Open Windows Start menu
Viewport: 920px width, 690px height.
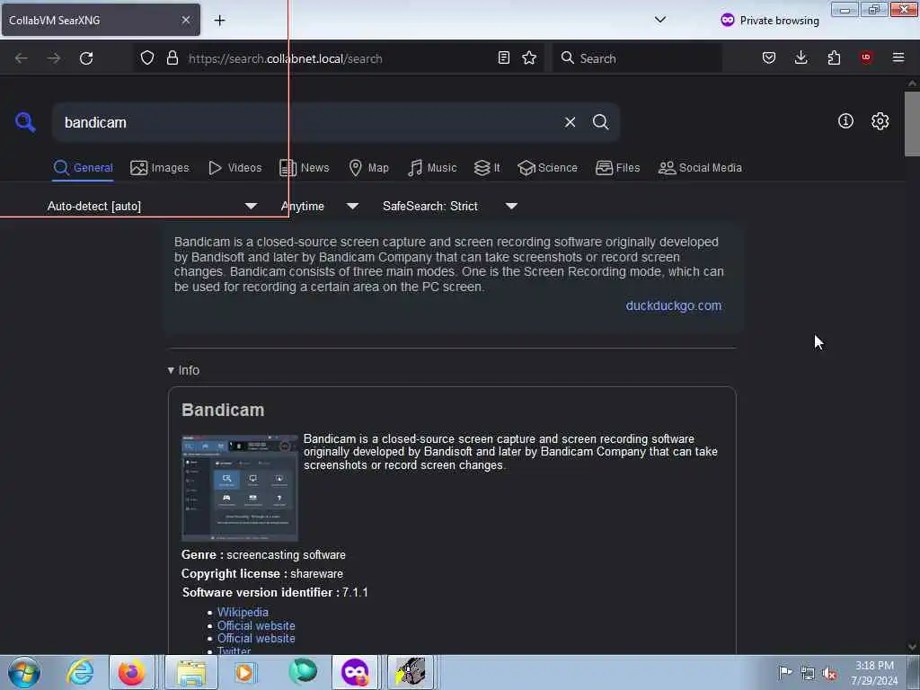(x=24, y=672)
